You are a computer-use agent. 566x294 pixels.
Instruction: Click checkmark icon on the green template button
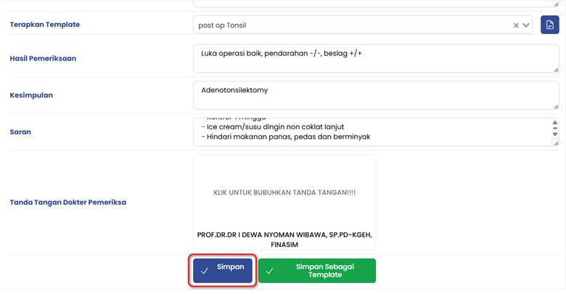(270, 271)
